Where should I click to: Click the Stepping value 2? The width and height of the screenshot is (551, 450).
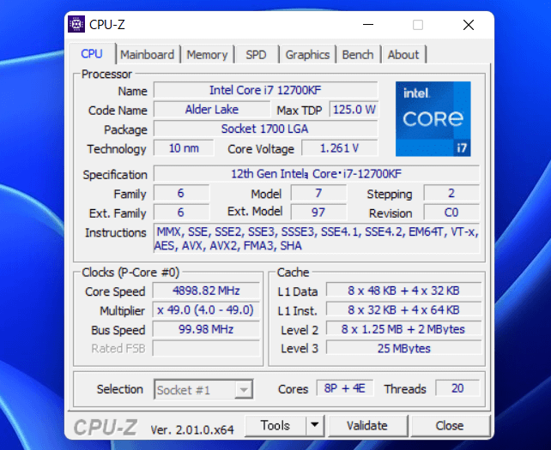pos(451,193)
